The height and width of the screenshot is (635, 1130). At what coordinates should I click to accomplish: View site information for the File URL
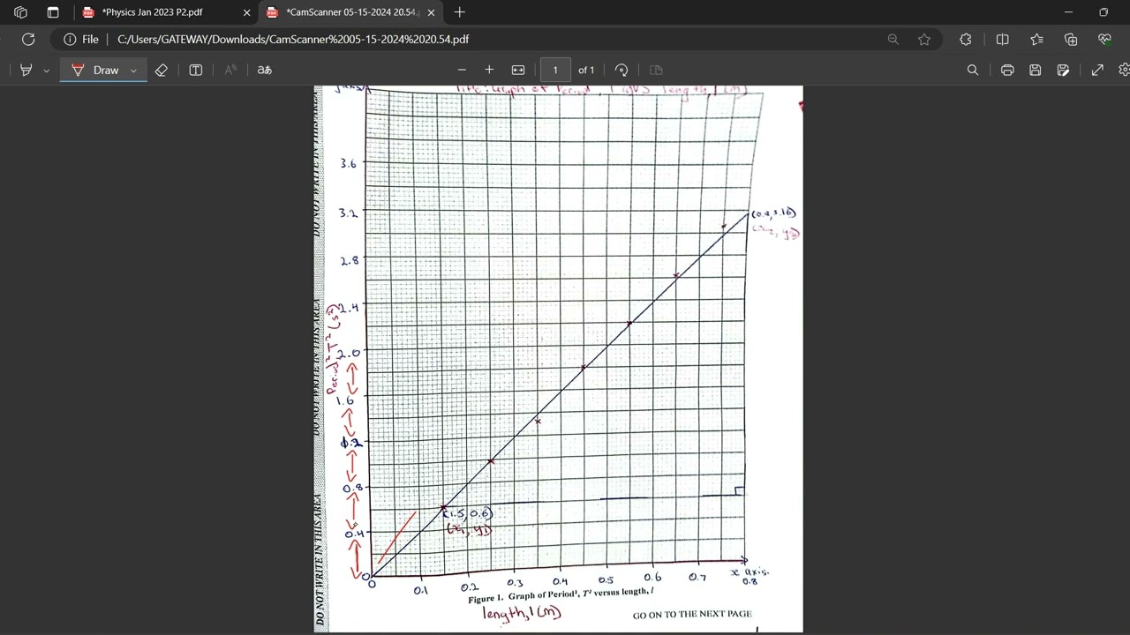coord(81,39)
